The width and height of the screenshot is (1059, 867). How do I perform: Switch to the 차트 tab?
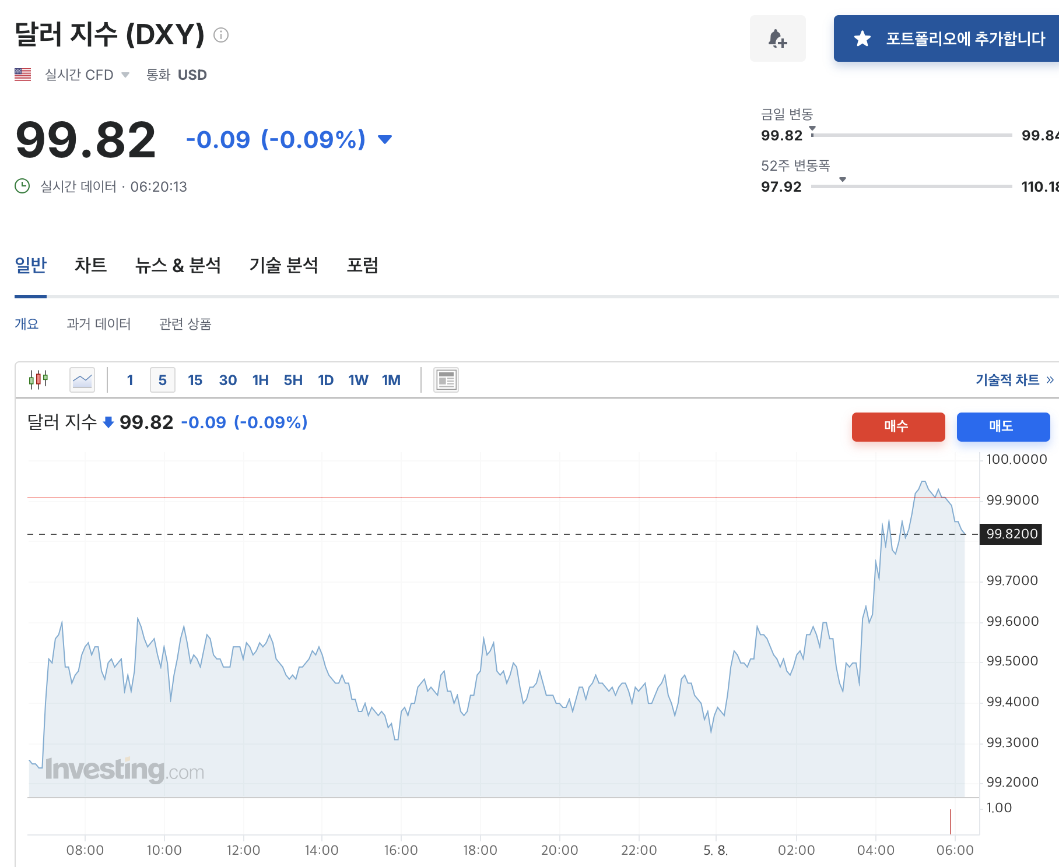pos(90,266)
